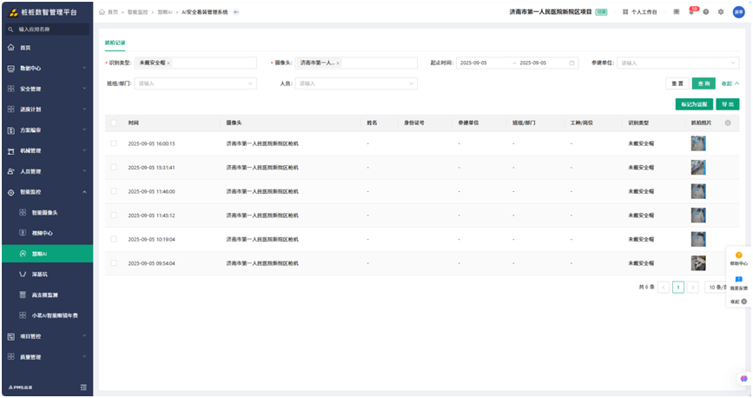Open the first row's snapshot thumbnail
Viewport: 753px width, 398px height.
tap(697, 143)
